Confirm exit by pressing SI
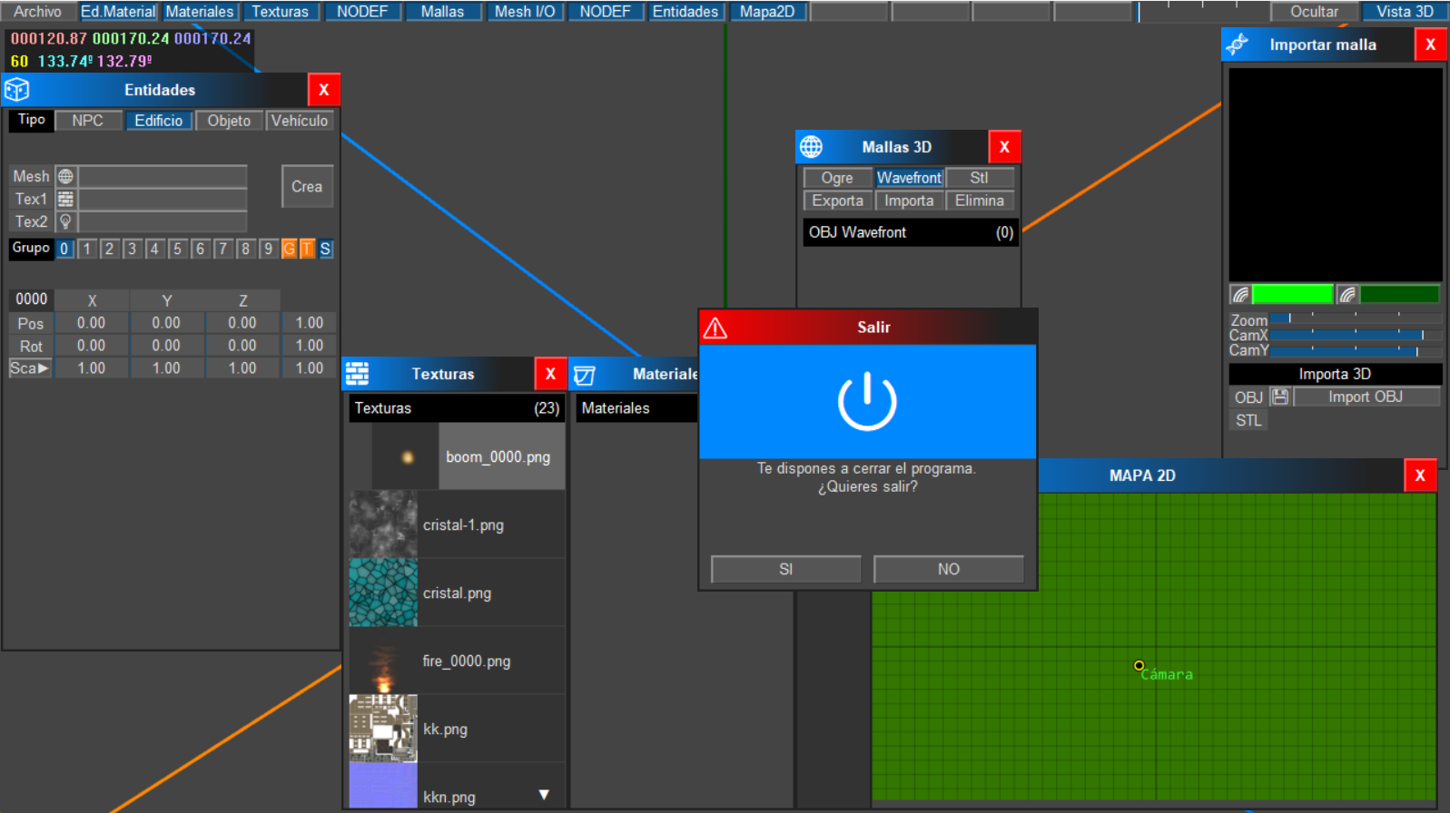This screenshot has height=813, width=1450. (x=785, y=569)
